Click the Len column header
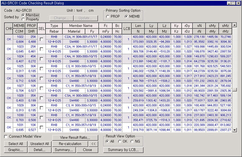Viewport: 242px width, 157px height. (x=138, y=26)
